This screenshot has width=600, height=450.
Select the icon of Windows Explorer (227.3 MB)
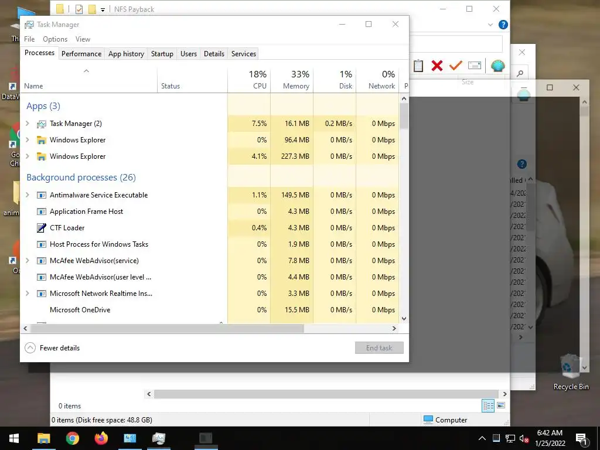[x=42, y=156]
